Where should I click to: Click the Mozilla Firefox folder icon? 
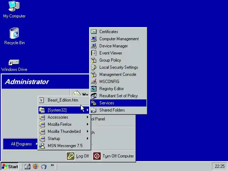click(42, 124)
